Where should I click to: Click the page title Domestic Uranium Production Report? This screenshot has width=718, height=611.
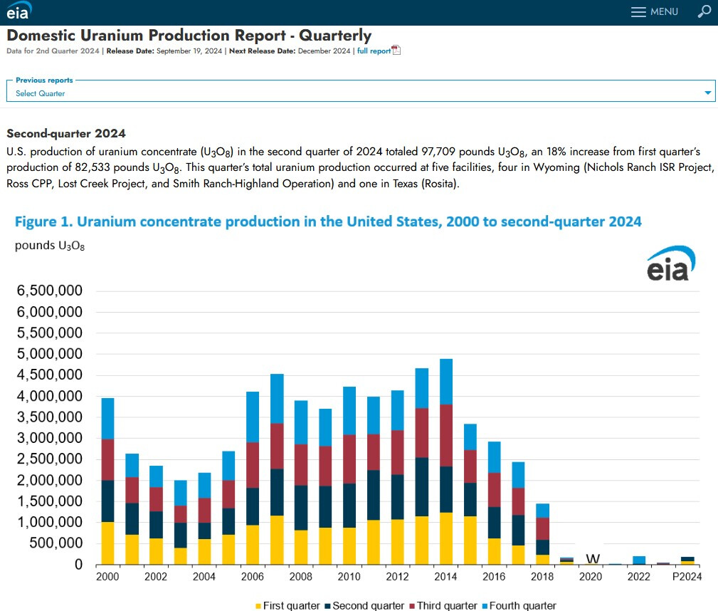[189, 36]
